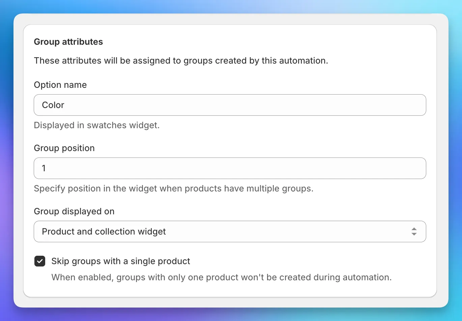Click the helper text "Displayed in swatches widget."
Screen dimensions: 462x321
click(96, 125)
